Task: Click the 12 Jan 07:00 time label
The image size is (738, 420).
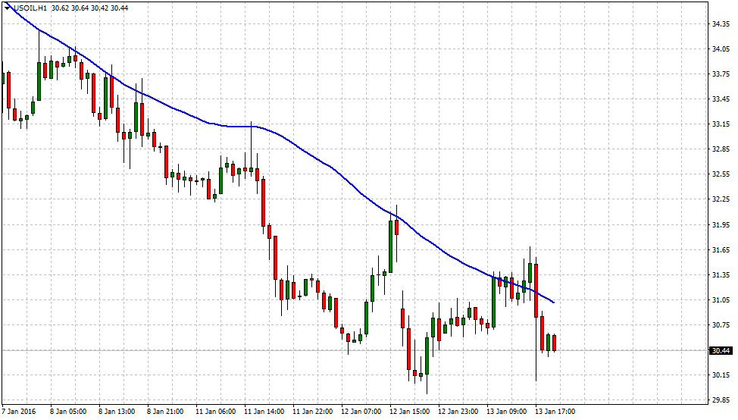Action: tap(361, 412)
